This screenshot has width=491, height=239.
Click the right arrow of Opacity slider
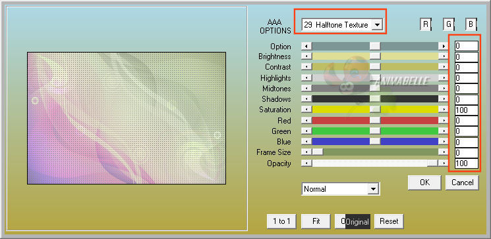click(x=443, y=163)
